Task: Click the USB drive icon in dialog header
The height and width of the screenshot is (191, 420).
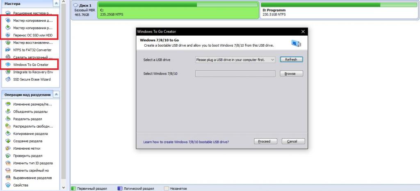Action: [x=296, y=43]
